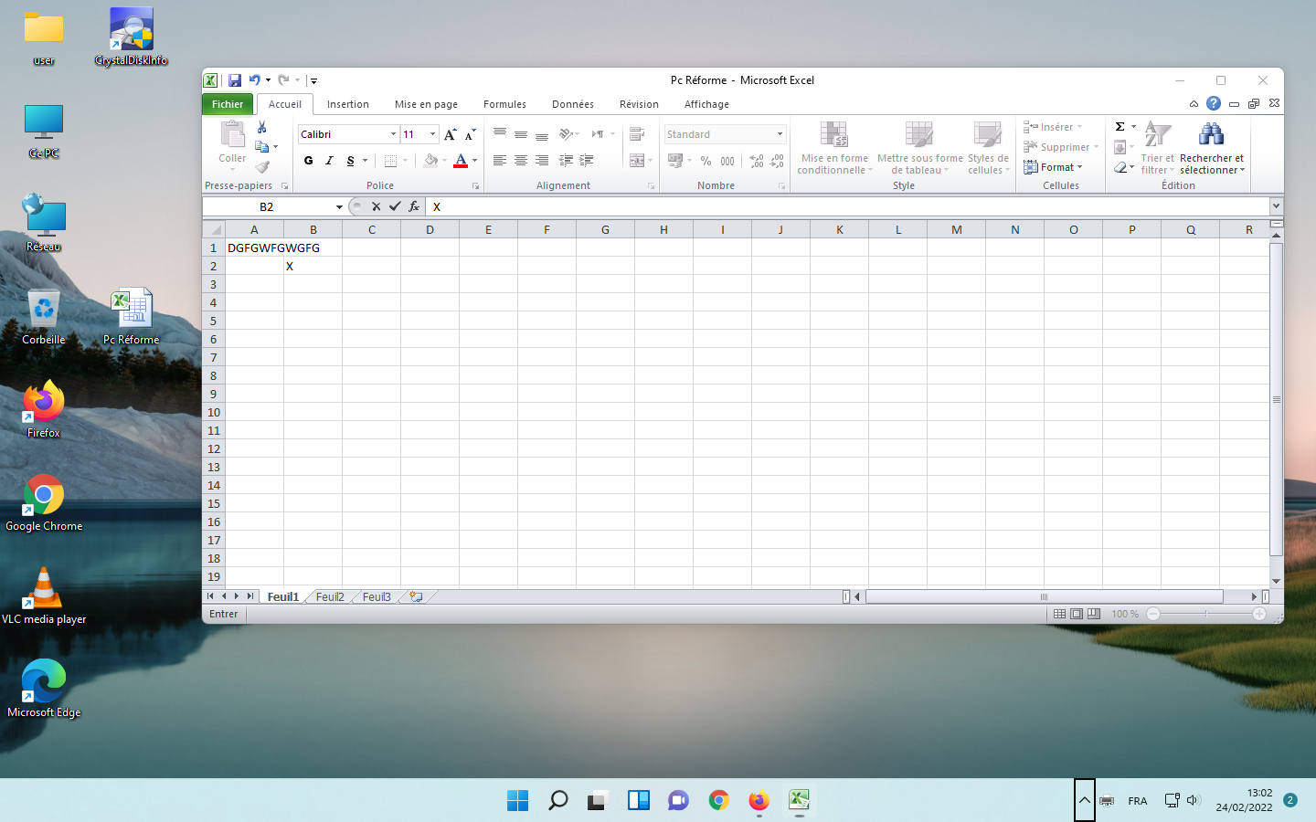Screen dimensions: 1316x822
Task: Click the insert function fx icon
Action: click(414, 206)
